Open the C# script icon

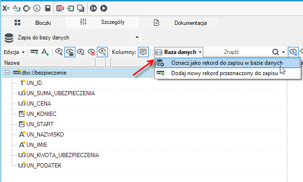[x=27, y=8]
